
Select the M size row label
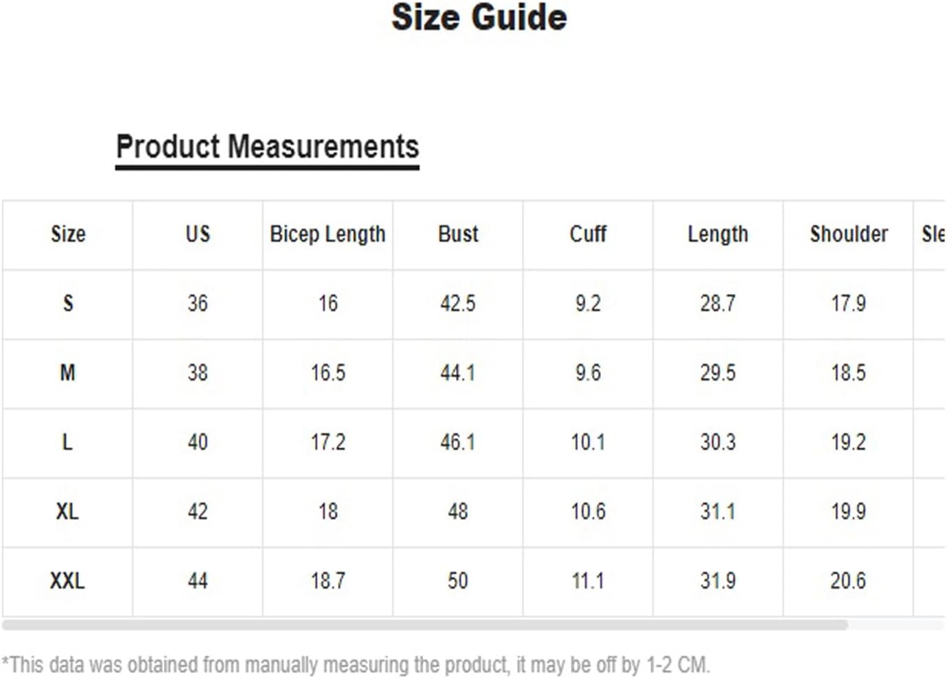point(68,373)
